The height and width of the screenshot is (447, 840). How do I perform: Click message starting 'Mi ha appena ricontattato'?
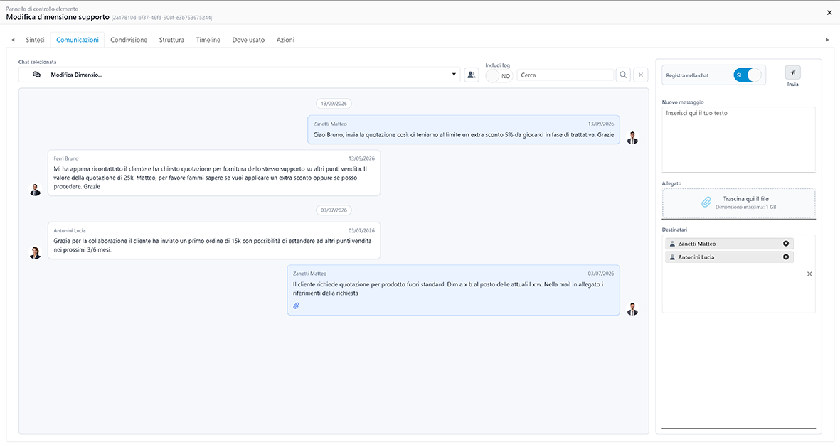[214, 173]
